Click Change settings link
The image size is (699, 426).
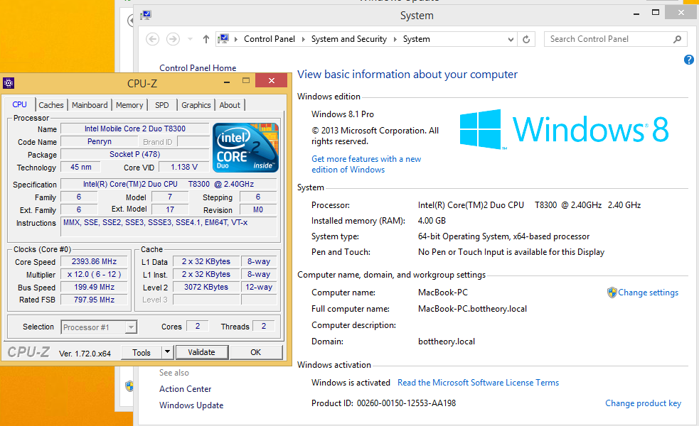[x=649, y=293]
